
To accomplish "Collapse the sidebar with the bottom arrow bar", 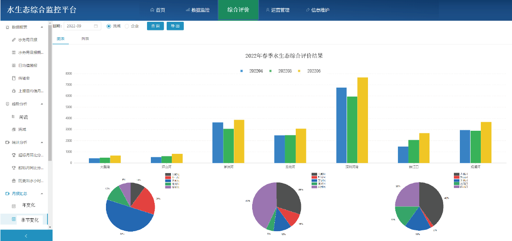I will [26, 235].
